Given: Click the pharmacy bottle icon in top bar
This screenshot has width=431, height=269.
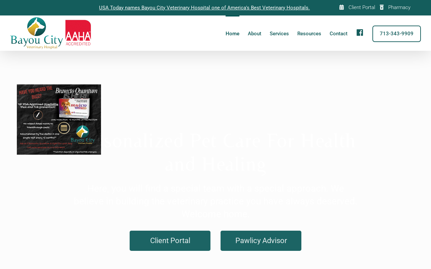Looking at the screenshot, I should click(x=382, y=7).
